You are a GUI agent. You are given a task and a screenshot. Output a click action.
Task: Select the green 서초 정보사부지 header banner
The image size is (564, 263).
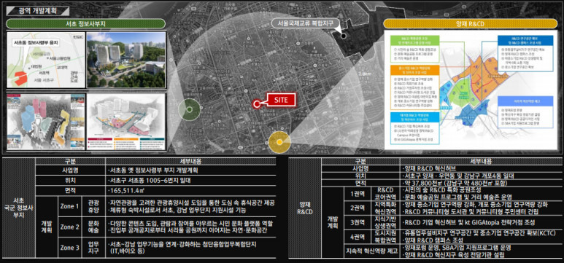(x=85, y=24)
